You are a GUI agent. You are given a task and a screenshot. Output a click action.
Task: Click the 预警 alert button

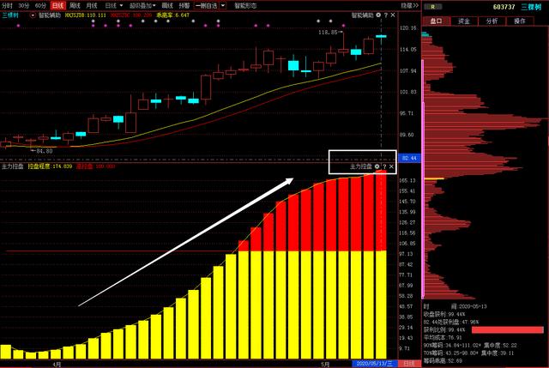(184, 6)
